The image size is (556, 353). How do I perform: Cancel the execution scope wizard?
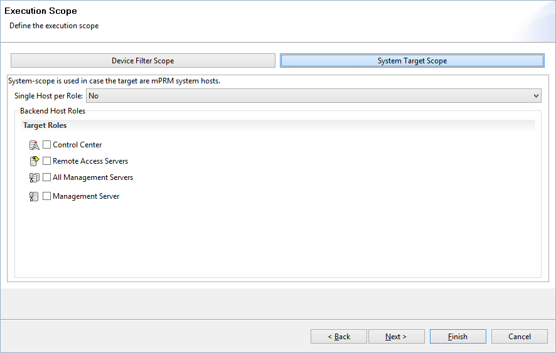pos(520,336)
